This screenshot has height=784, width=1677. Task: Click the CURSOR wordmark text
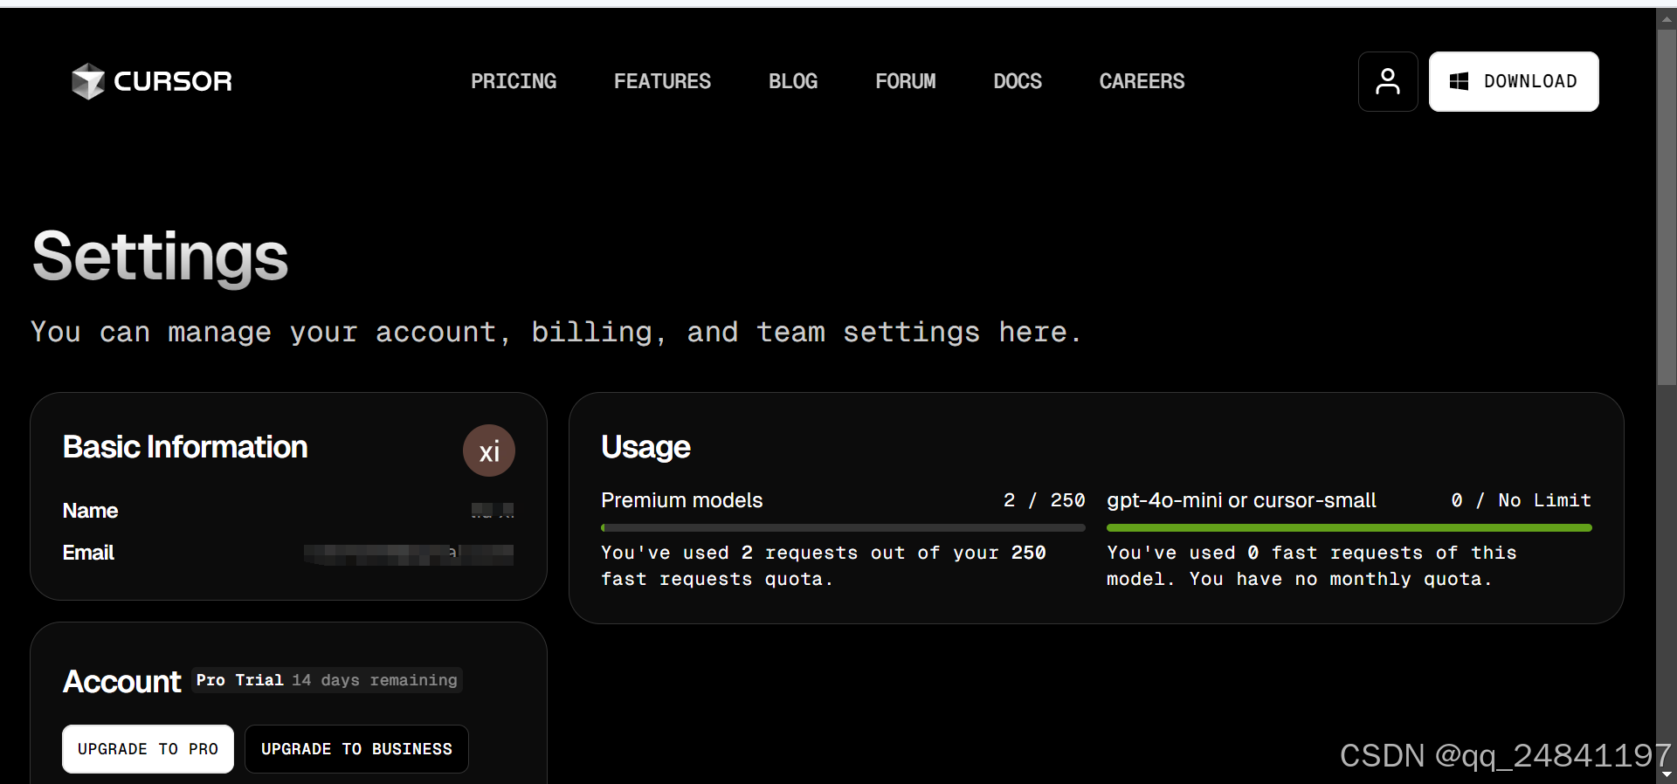point(173,81)
